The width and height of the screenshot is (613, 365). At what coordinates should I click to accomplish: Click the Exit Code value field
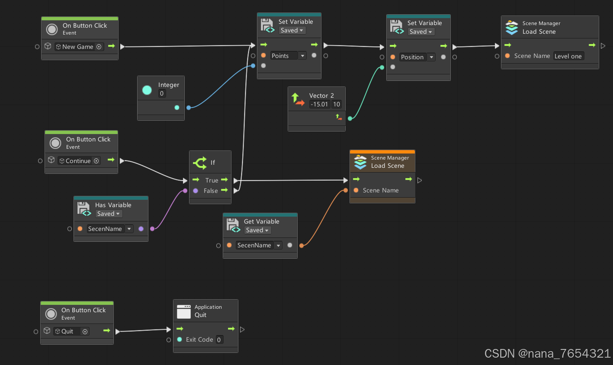point(220,339)
